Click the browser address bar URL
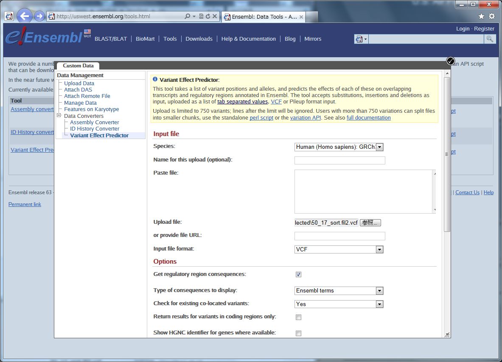The height and width of the screenshot is (362, 502). coord(104,16)
